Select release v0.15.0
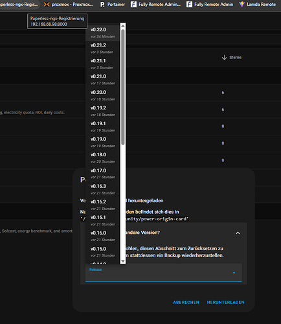Screen dimensions: 281x324 [103, 252]
